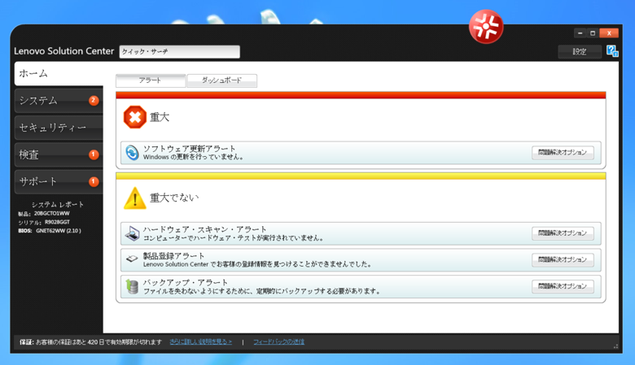Click the Windows update refresh icon
The width and height of the screenshot is (635, 365).
pos(132,153)
